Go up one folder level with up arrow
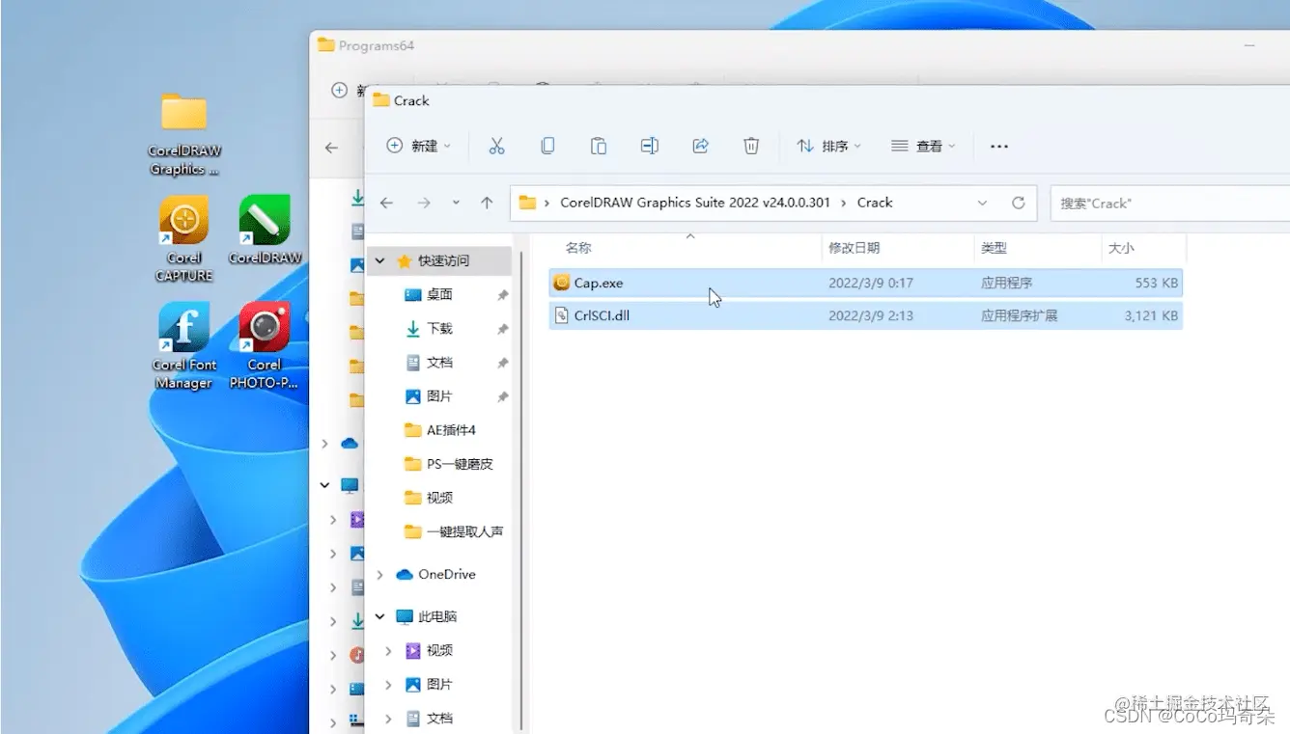This screenshot has width=1290, height=734. point(487,203)
